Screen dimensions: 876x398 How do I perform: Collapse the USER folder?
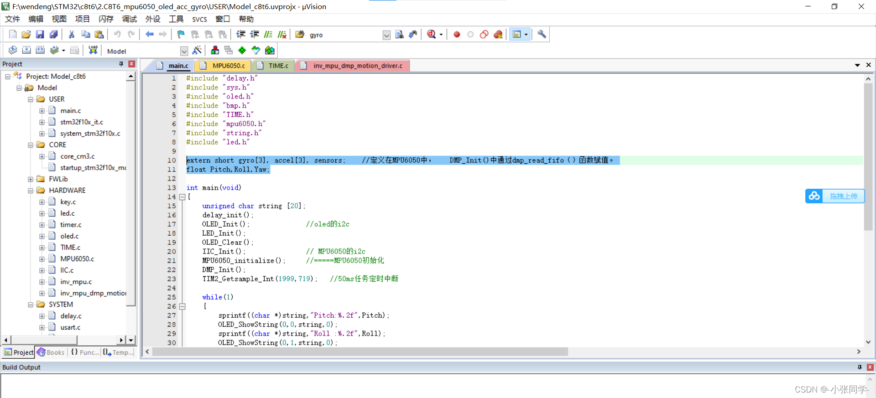[x=31, y=99]
